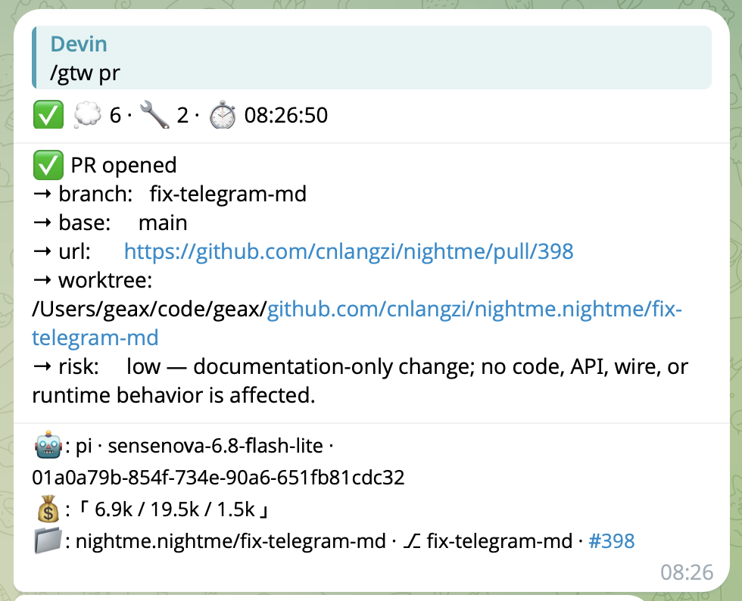Click the green checkmark beside PR opened
Screen dimensions: 742x601
click(48, 165)
